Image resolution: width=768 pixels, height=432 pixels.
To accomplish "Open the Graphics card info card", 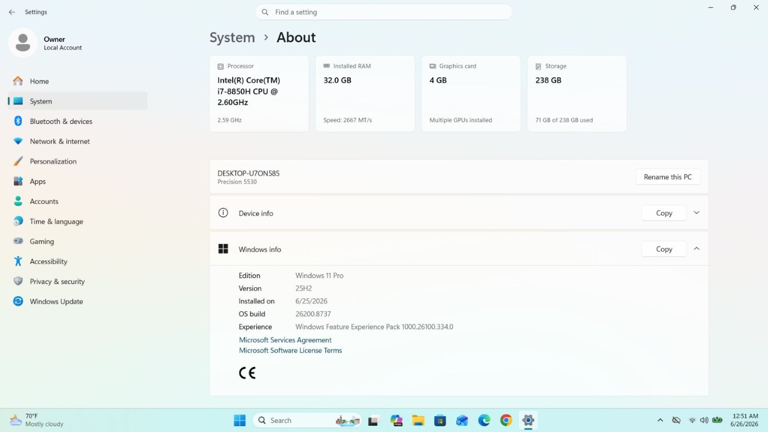I will 471,93.
